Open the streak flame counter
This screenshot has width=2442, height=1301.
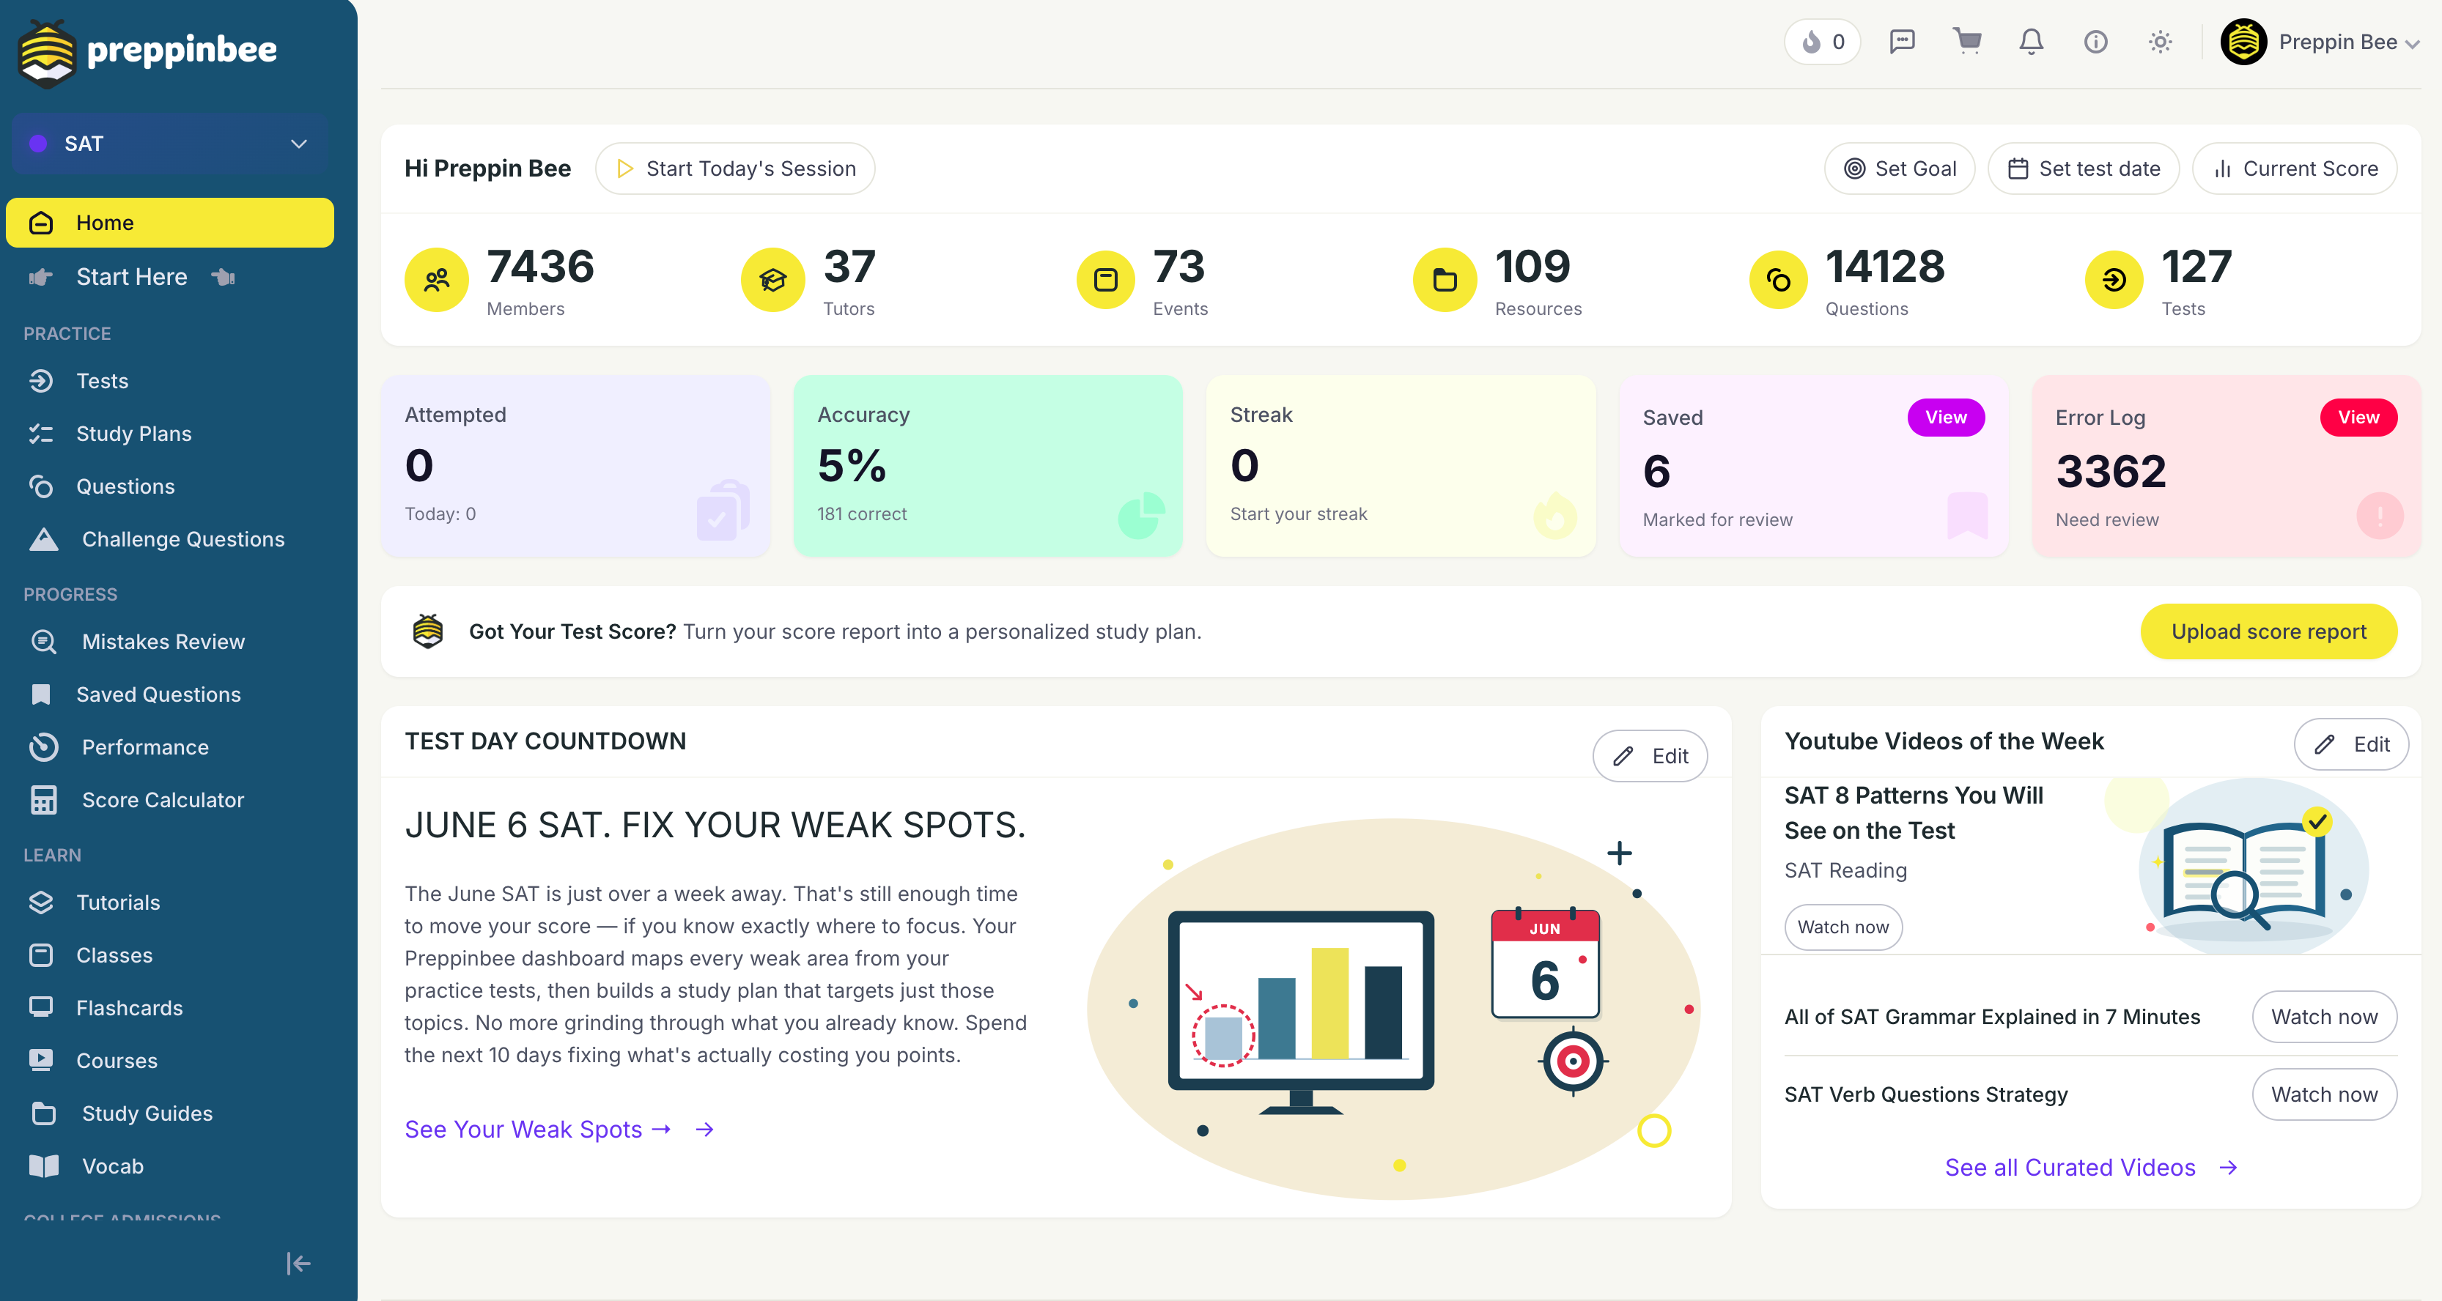click(x=1822, y=42)
